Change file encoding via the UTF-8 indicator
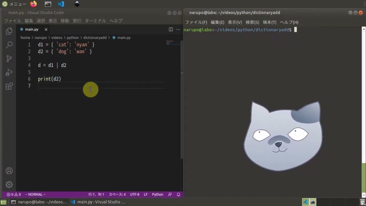 pyautogui.click(x=134, y=194)
